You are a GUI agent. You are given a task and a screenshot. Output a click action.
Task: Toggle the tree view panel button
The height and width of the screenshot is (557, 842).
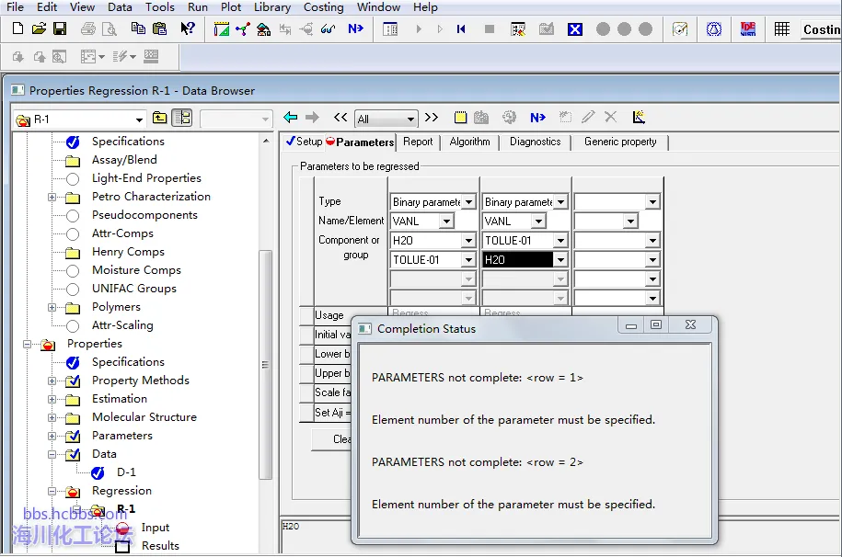(x=182, y=118)
